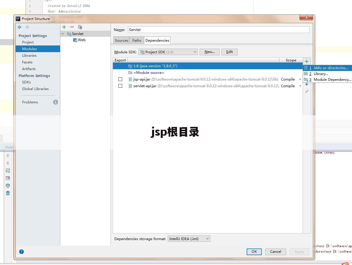Click the Edit SDK button
Viewport: 352px width, 265px height.
tap(230, 52)
